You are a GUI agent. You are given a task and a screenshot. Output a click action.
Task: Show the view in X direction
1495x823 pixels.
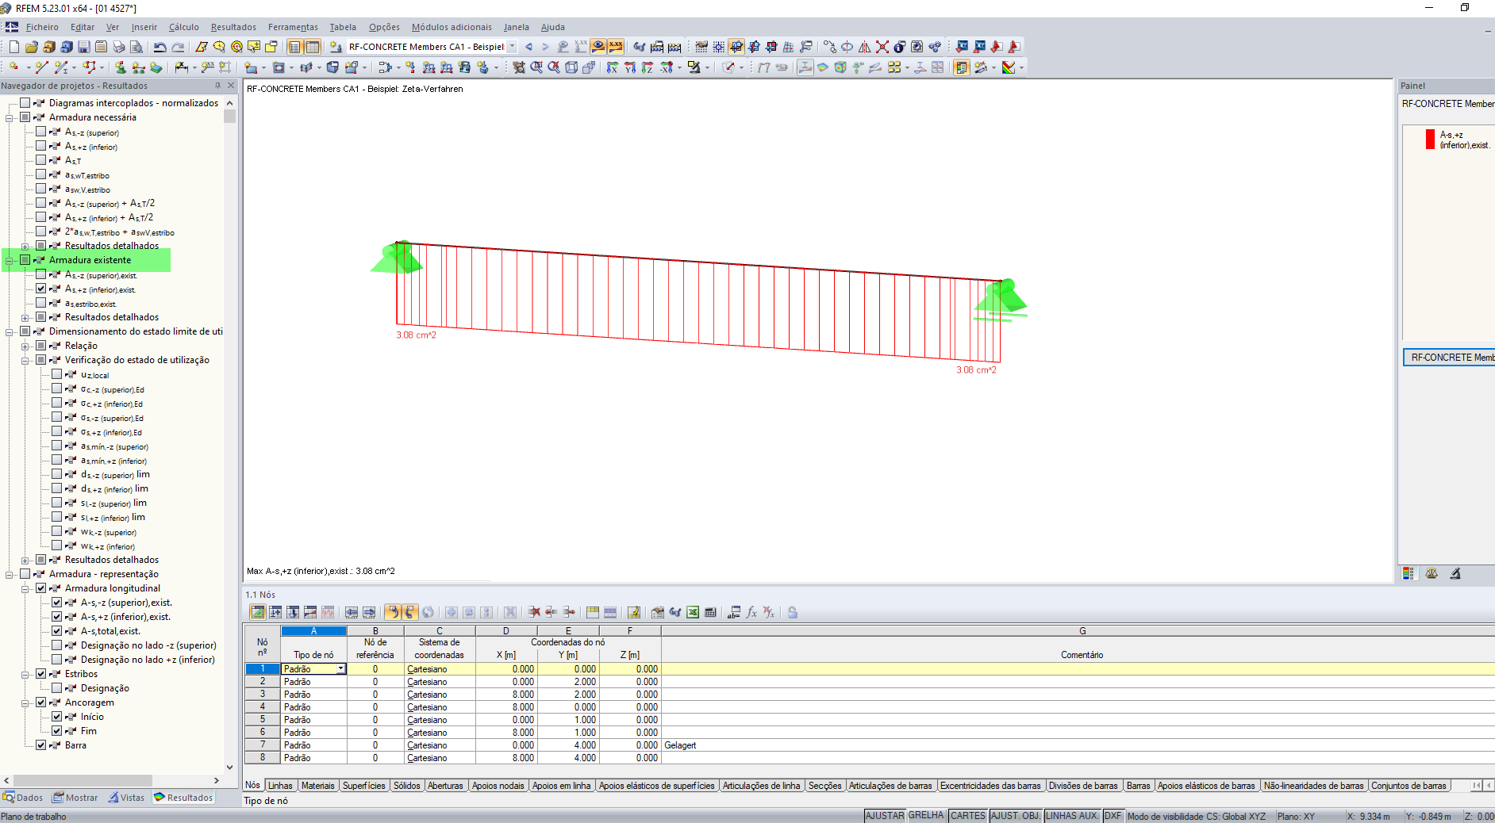pyautogui.click(x=613, y=67)
